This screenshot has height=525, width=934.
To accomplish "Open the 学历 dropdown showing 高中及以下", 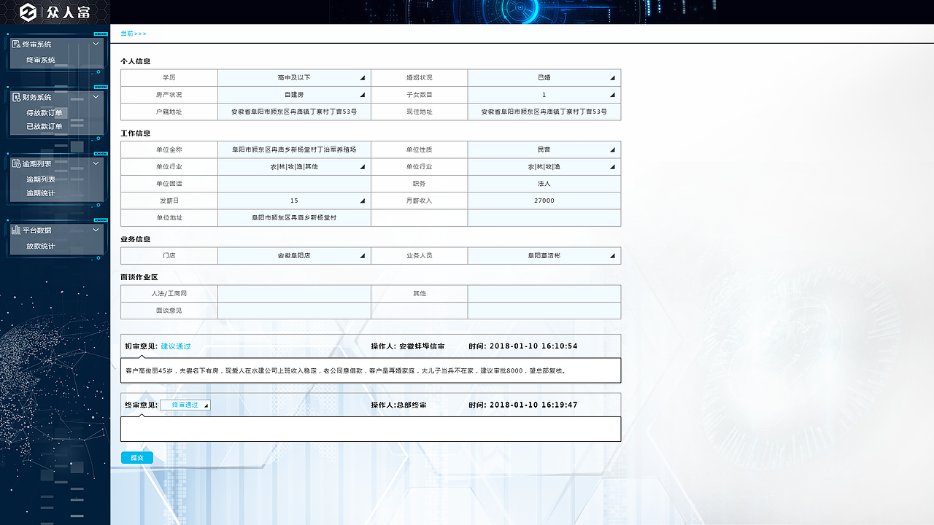I will click(294, 77).
